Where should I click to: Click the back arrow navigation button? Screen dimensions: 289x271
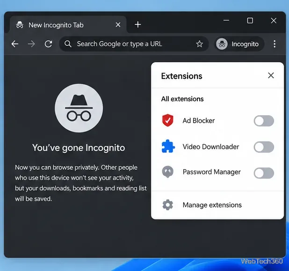point(15,44)
